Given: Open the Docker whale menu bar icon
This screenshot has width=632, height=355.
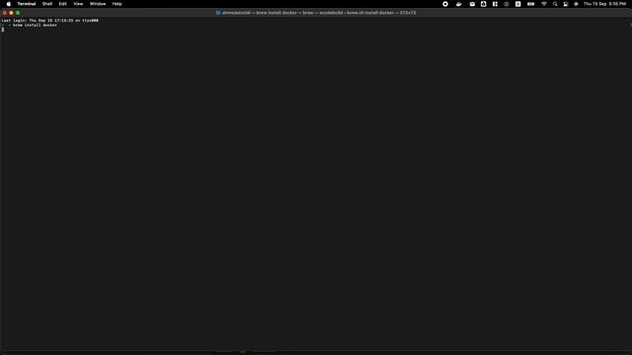Looking at the screenshot, I should pos(458,4).
